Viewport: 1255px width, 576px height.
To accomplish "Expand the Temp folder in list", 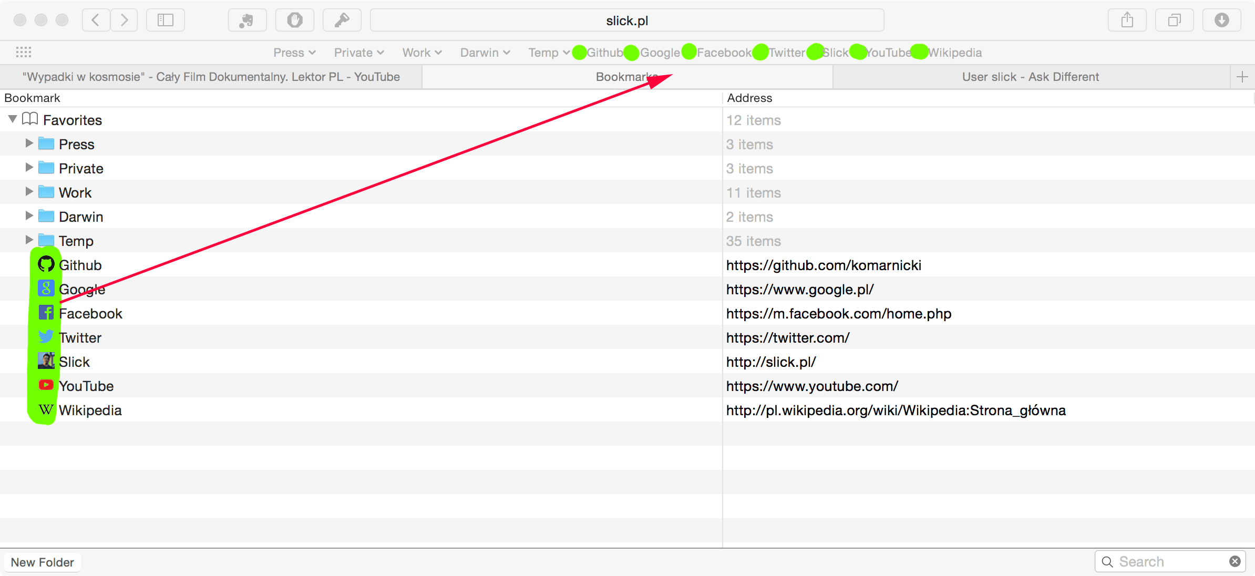I will coord(29,240).
